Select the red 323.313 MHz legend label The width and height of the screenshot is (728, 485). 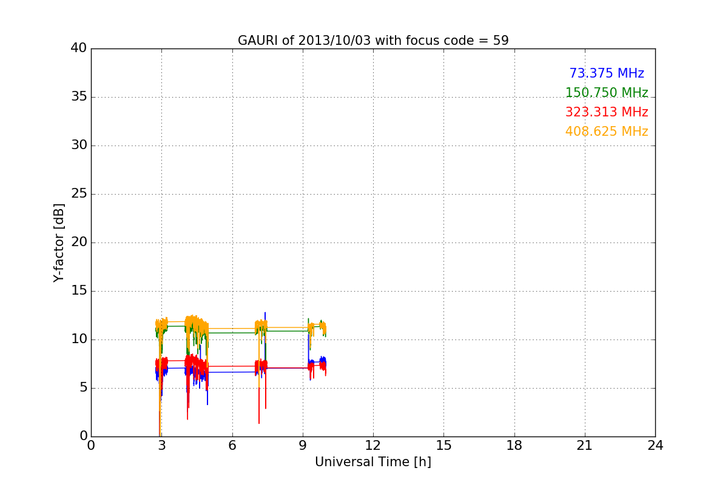tap(607, 112)
